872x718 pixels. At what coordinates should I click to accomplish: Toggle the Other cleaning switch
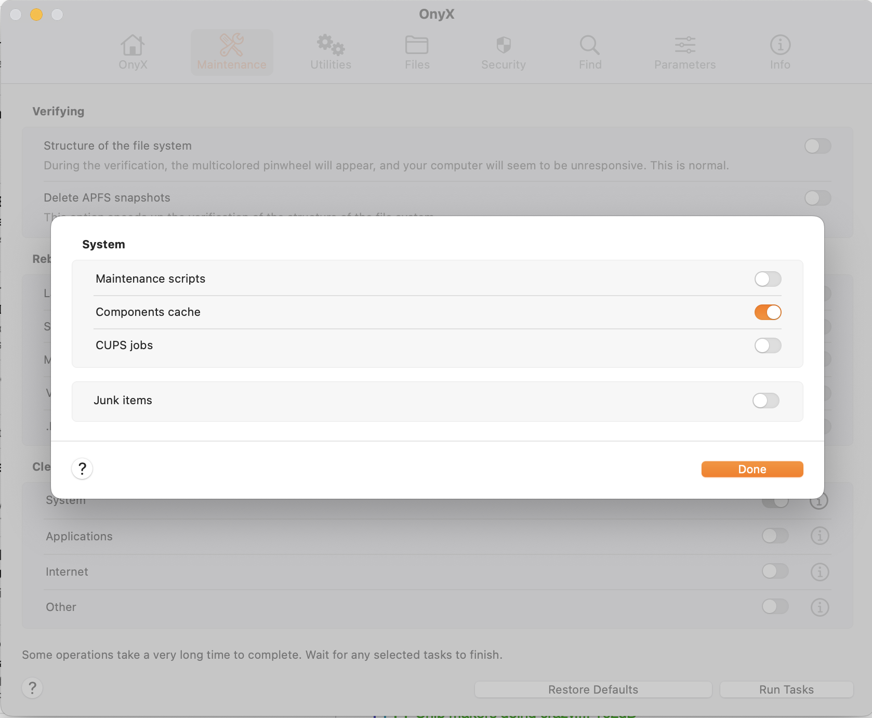tap(775, 606)
